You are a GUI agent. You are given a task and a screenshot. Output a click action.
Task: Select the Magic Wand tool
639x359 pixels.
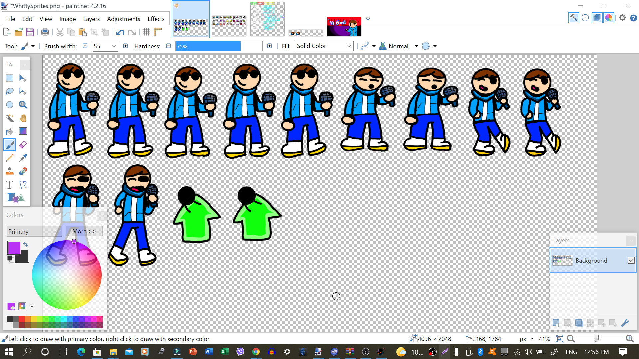pos(10,118)
